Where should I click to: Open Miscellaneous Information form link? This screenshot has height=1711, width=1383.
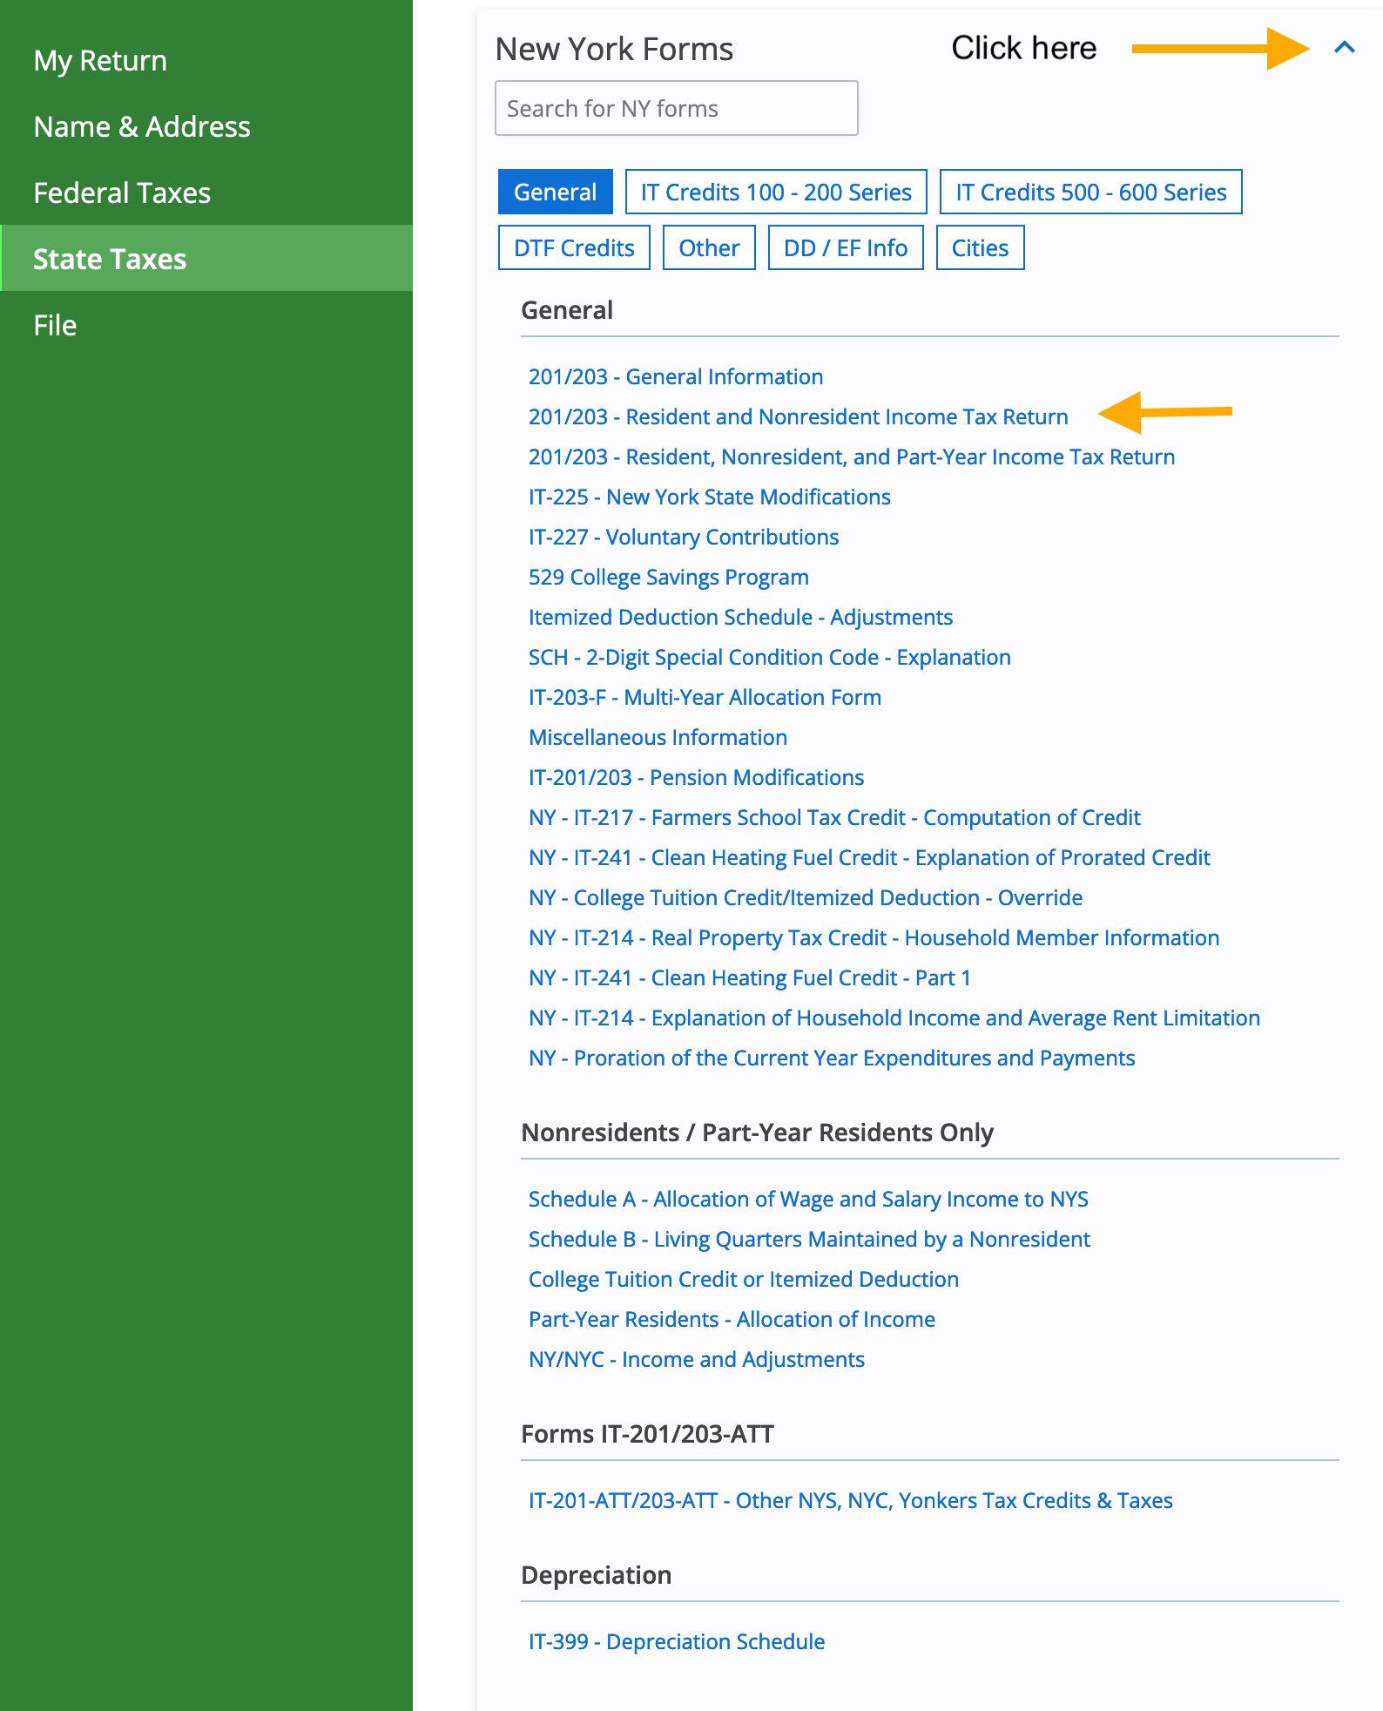(x=658, y=738)
